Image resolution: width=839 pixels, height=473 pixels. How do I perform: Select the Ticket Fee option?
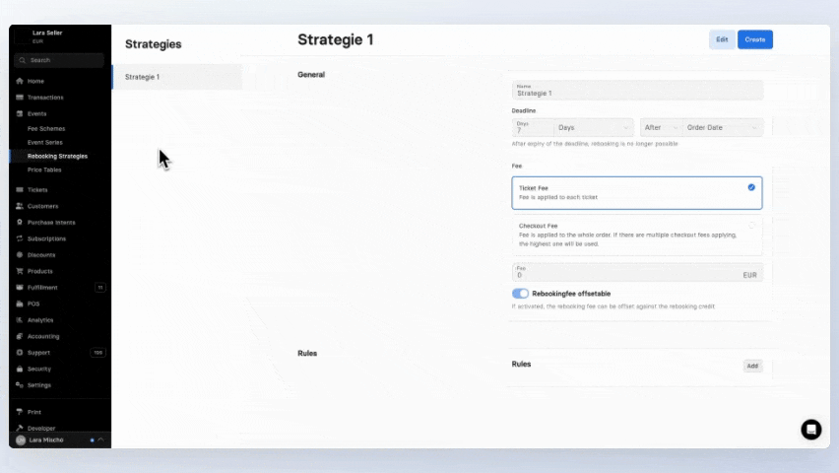(636, 192)
